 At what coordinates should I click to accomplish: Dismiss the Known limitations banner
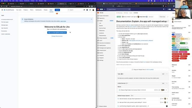91,19
